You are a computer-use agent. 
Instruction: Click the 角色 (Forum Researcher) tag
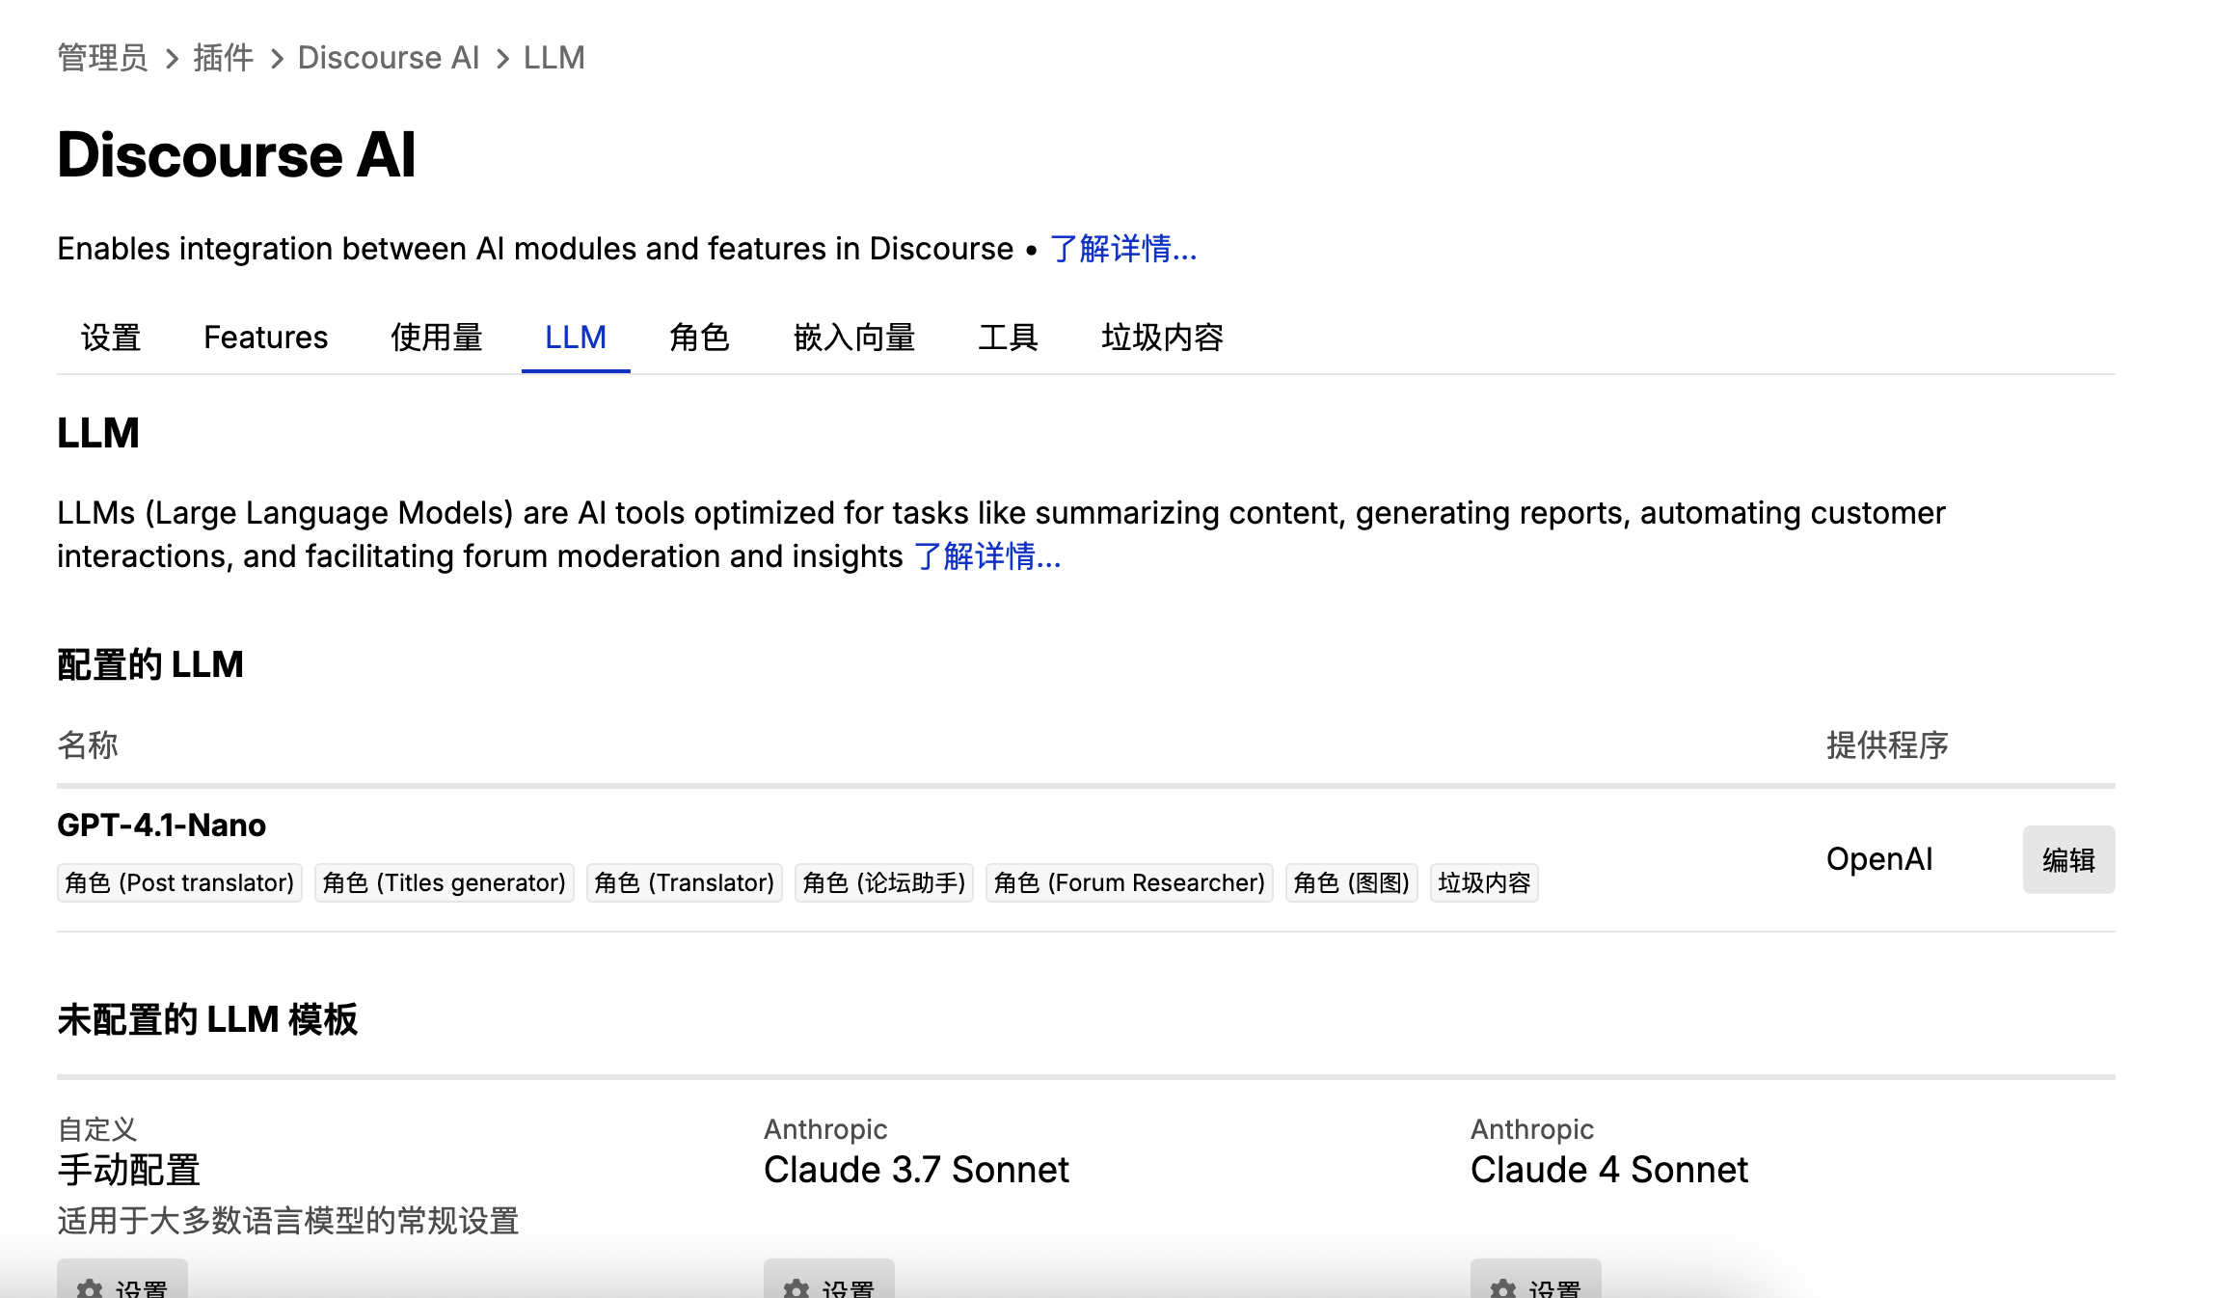[x=1128, y=882]
